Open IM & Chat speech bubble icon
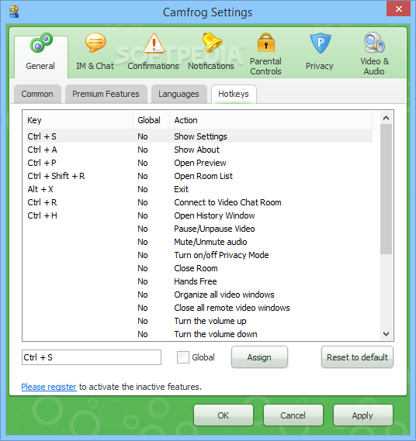The height and width of the screenshot is (441, 416). (95, 43)
